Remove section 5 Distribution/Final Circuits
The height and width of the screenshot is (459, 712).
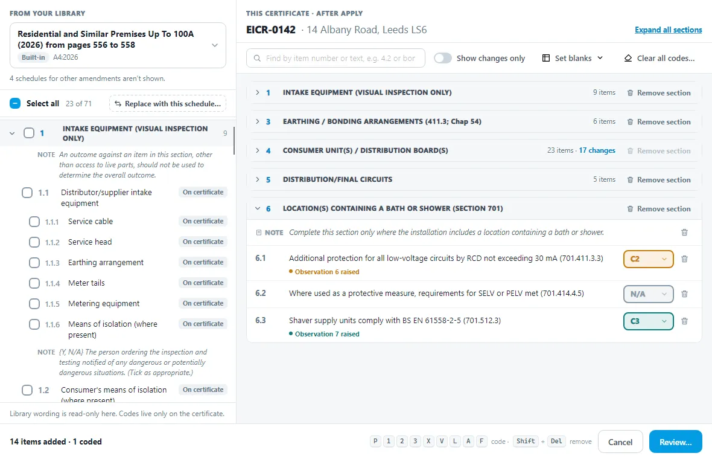[x=659, y=180]
